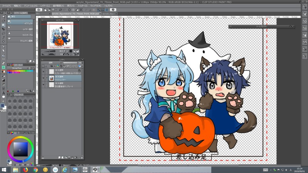Open the color wheel tab icon

point(12,133)
